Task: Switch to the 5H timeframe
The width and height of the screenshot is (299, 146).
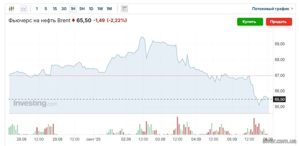Action: click(82, 9)
